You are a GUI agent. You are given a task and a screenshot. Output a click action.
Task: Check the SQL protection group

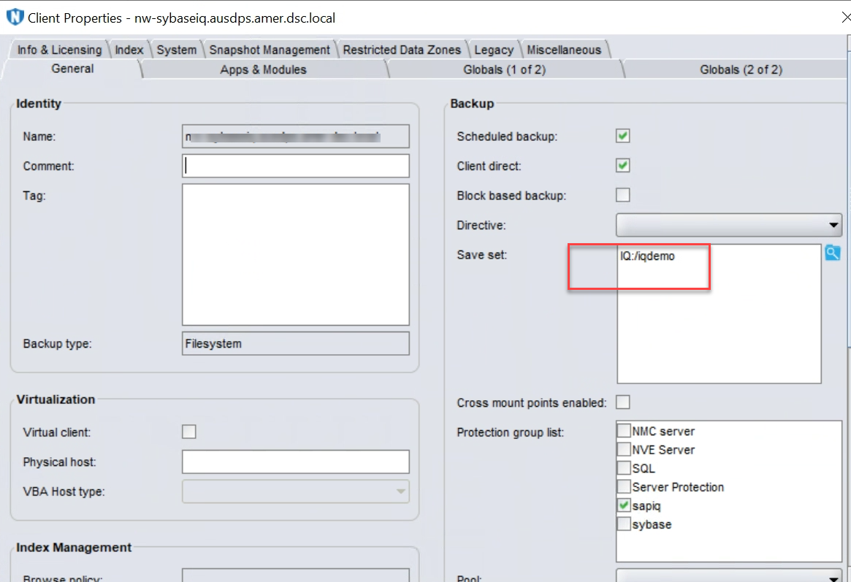[x=625, y=468]
